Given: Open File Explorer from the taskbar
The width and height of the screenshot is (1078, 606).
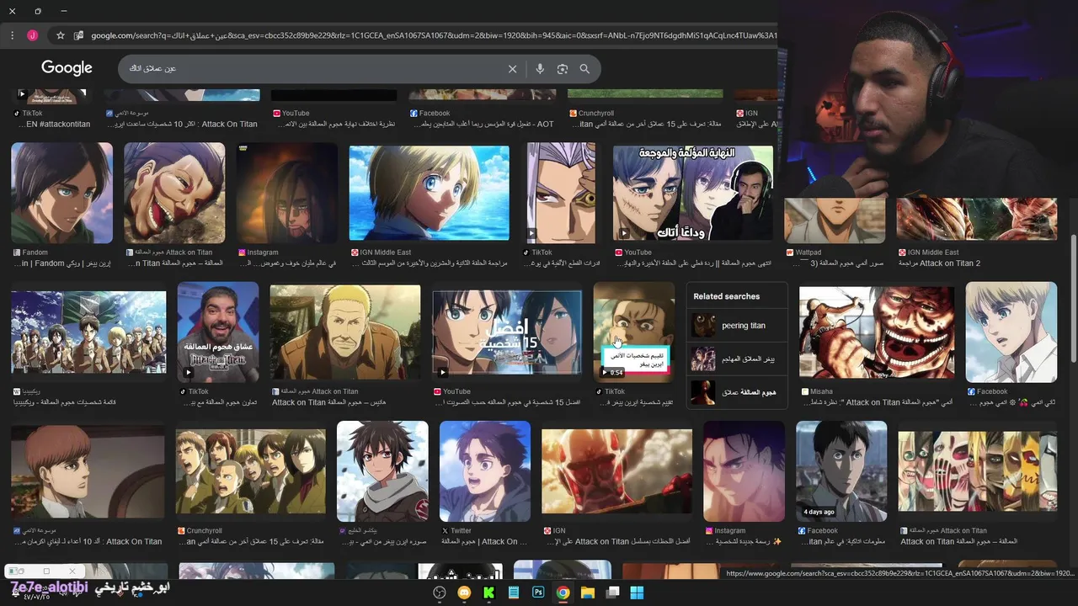Looking at the screenshot, I should (588, 593).
